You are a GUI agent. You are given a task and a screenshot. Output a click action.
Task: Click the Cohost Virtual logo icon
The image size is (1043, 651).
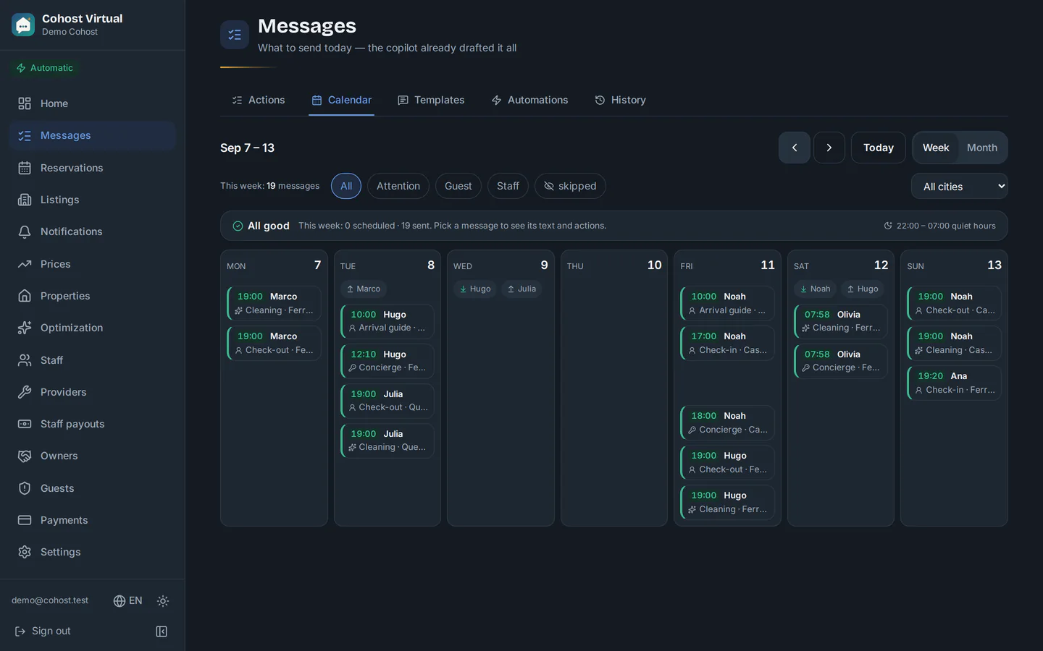pyautogui.click(x=23, y=25)
